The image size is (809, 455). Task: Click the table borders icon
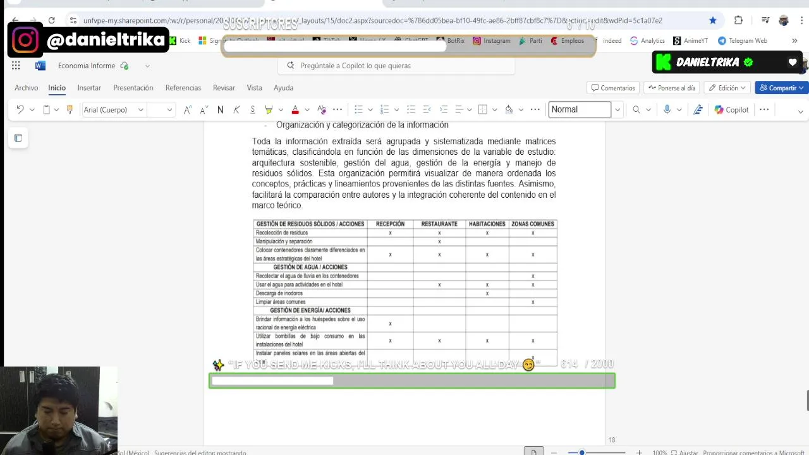pos(483,109)
